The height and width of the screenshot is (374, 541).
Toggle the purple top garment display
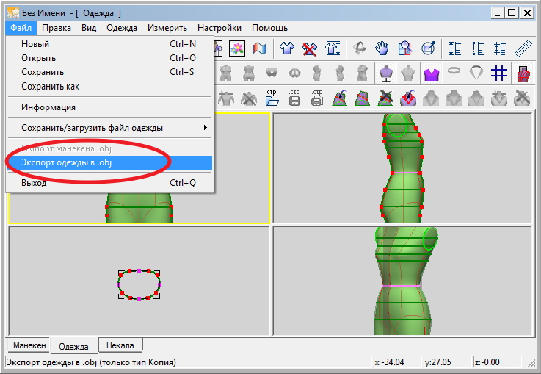[x=432, y=73]
